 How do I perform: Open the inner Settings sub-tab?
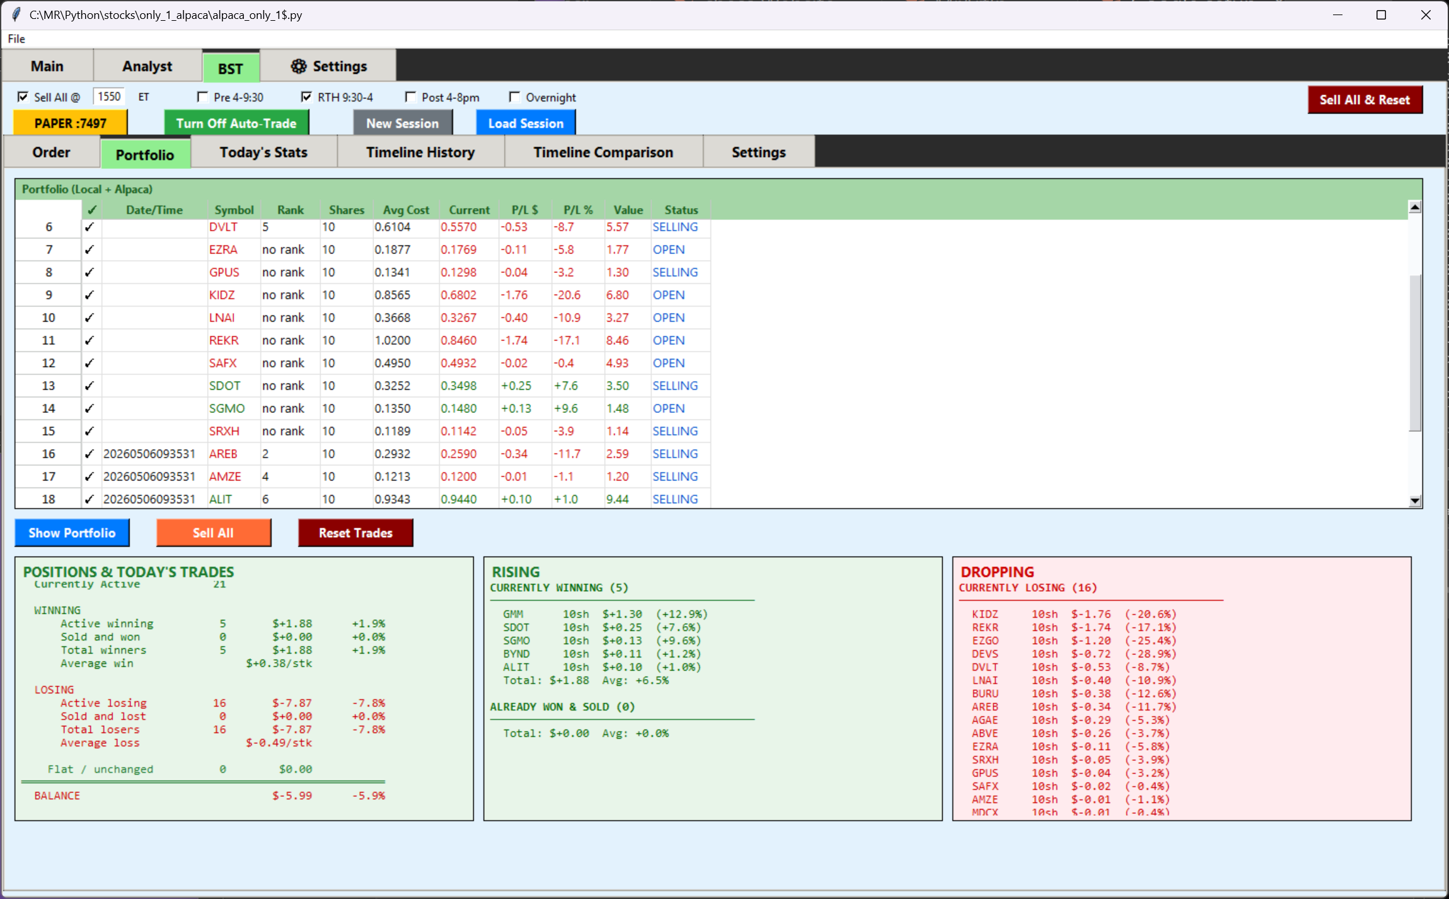point(758,152)
